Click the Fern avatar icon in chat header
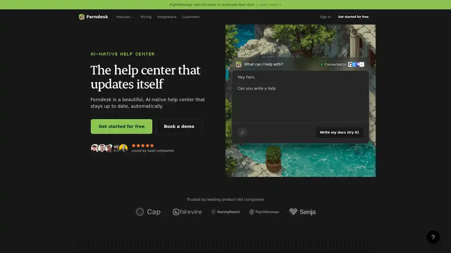 pyautogui.click(x=239, y=65)
